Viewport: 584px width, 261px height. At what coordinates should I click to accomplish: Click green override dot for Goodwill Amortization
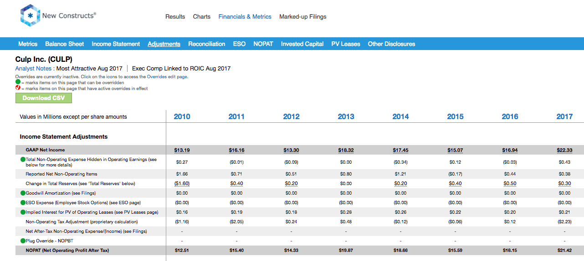click(x=23, y=193)
